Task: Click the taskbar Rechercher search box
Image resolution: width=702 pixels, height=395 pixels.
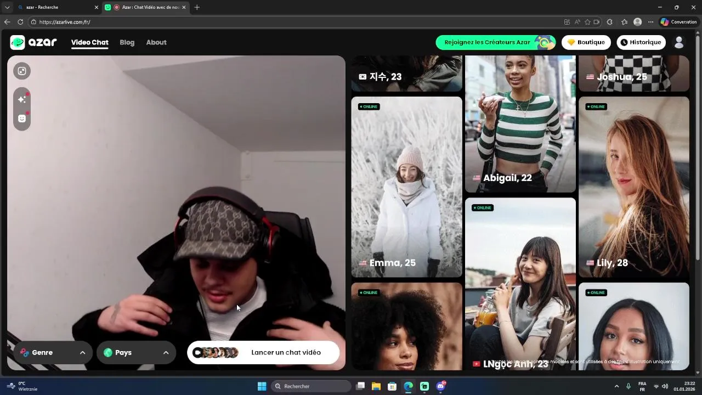Action: (311, 386)
